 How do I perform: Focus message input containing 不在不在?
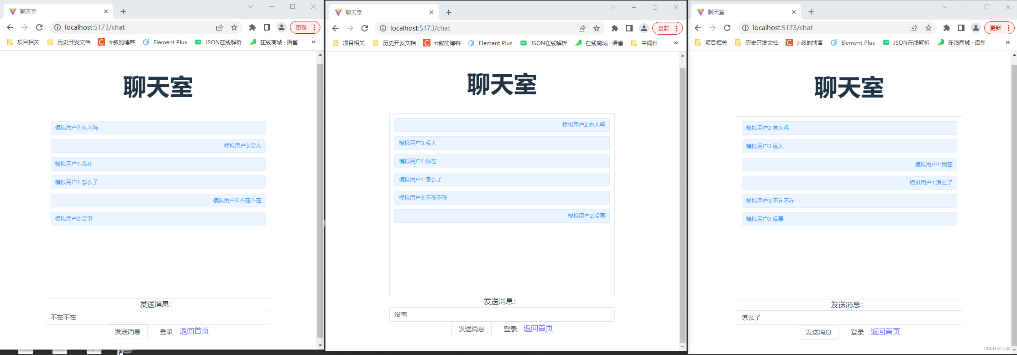158,317
